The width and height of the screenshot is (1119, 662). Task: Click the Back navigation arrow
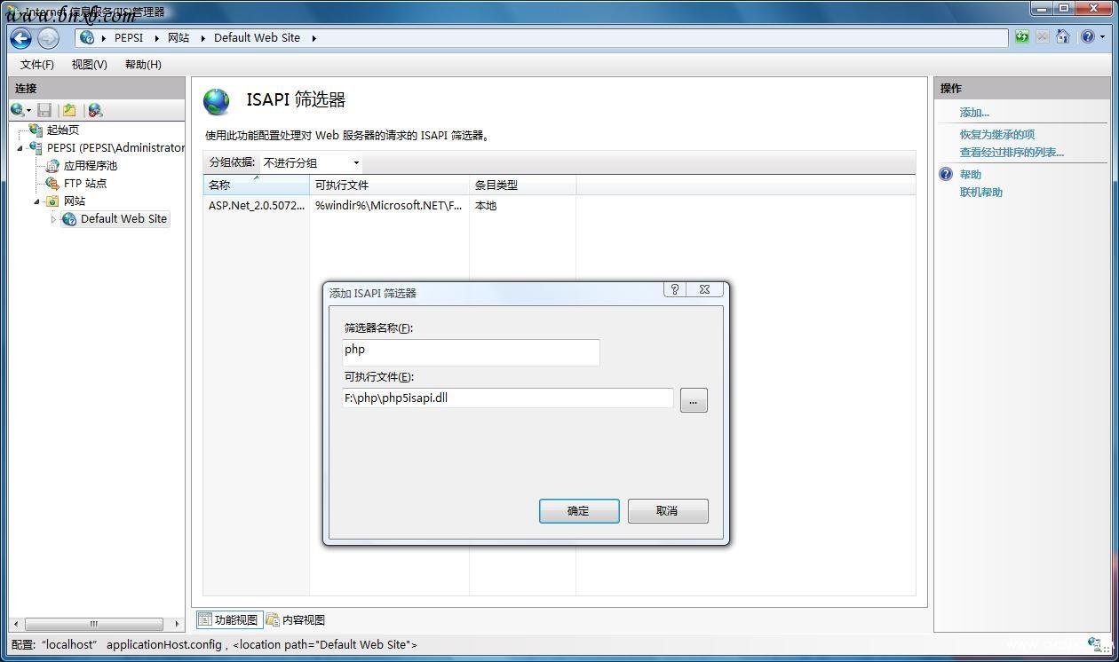pyautogui.click(x=20, y=37)
